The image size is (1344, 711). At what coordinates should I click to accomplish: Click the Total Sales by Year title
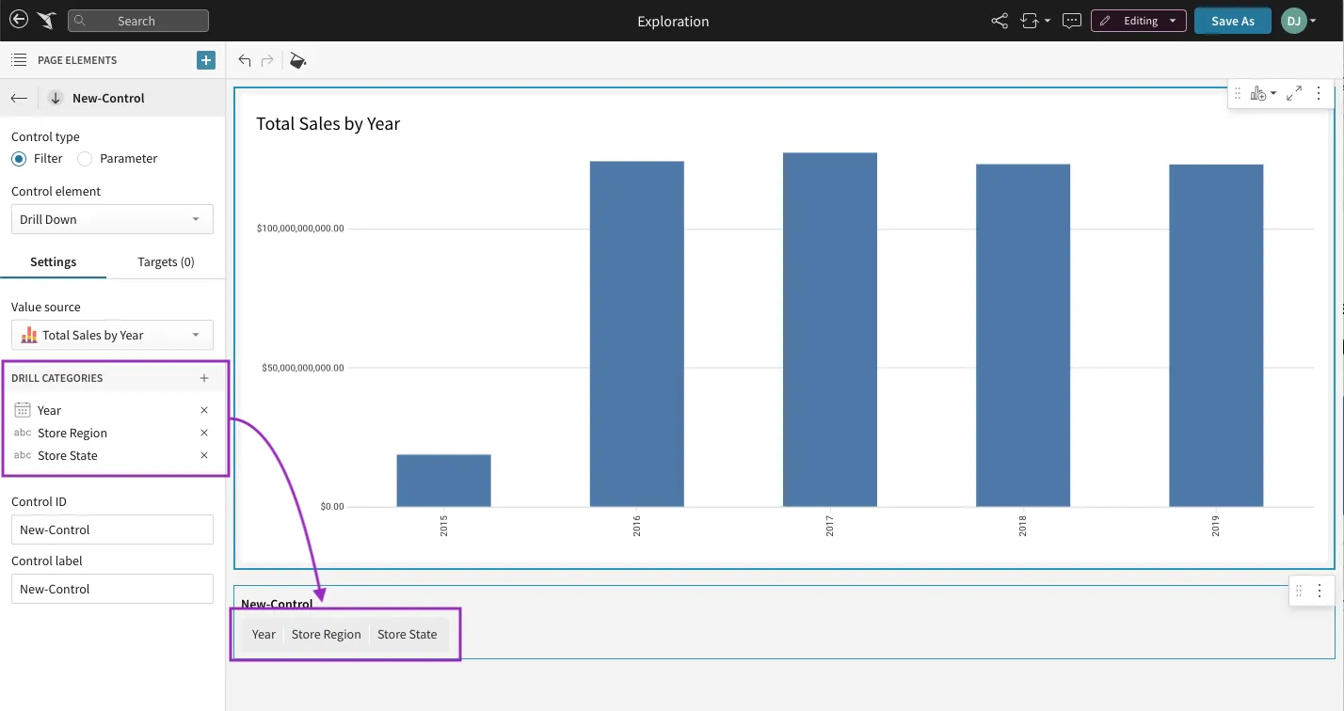coord(328,123)
